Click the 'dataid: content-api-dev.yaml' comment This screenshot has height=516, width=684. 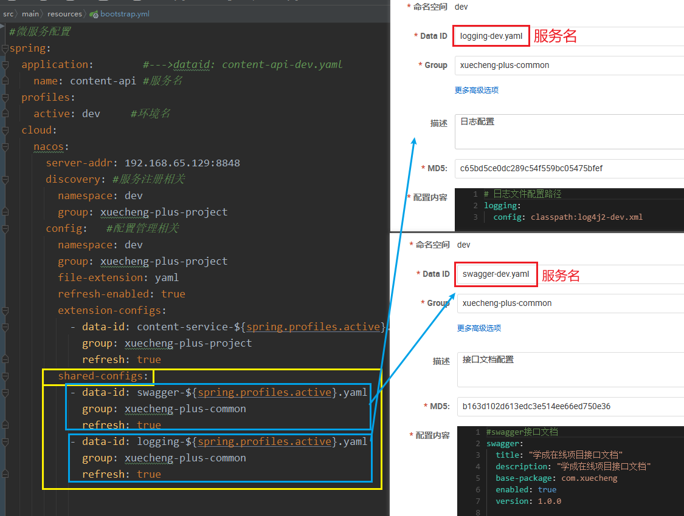click(x=258, y=65)
